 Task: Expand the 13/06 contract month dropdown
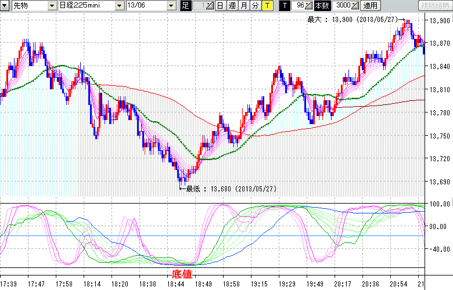(171, 5)
